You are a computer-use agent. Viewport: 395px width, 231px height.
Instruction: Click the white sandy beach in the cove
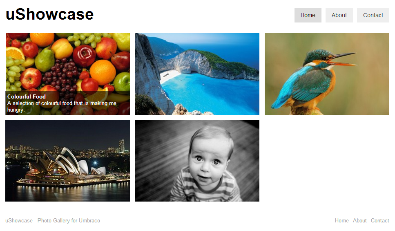[169, 76]
